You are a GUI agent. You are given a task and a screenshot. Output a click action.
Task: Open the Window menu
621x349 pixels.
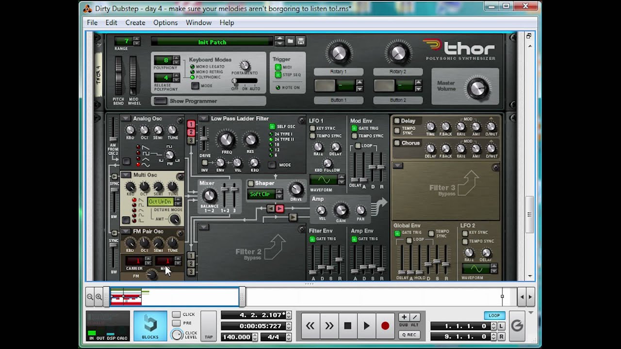198,23
